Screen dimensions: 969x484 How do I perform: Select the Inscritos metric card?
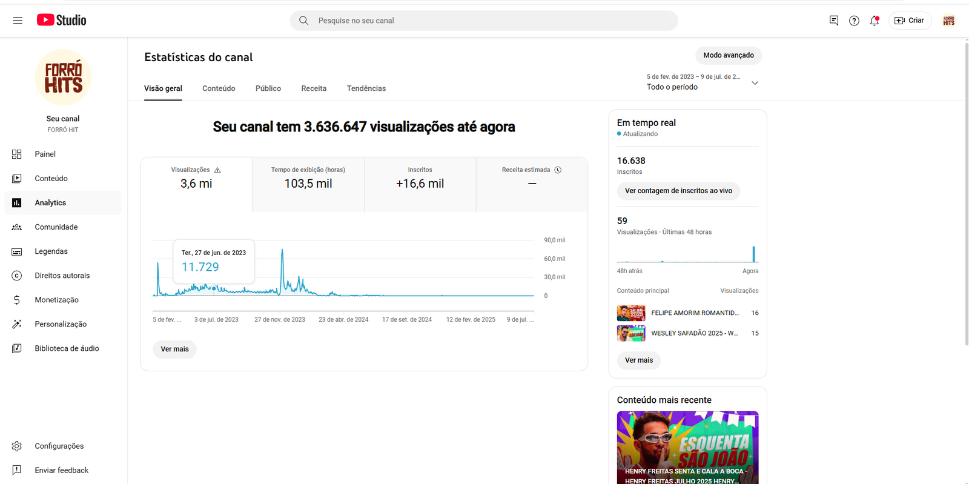(x=420, y=185)
